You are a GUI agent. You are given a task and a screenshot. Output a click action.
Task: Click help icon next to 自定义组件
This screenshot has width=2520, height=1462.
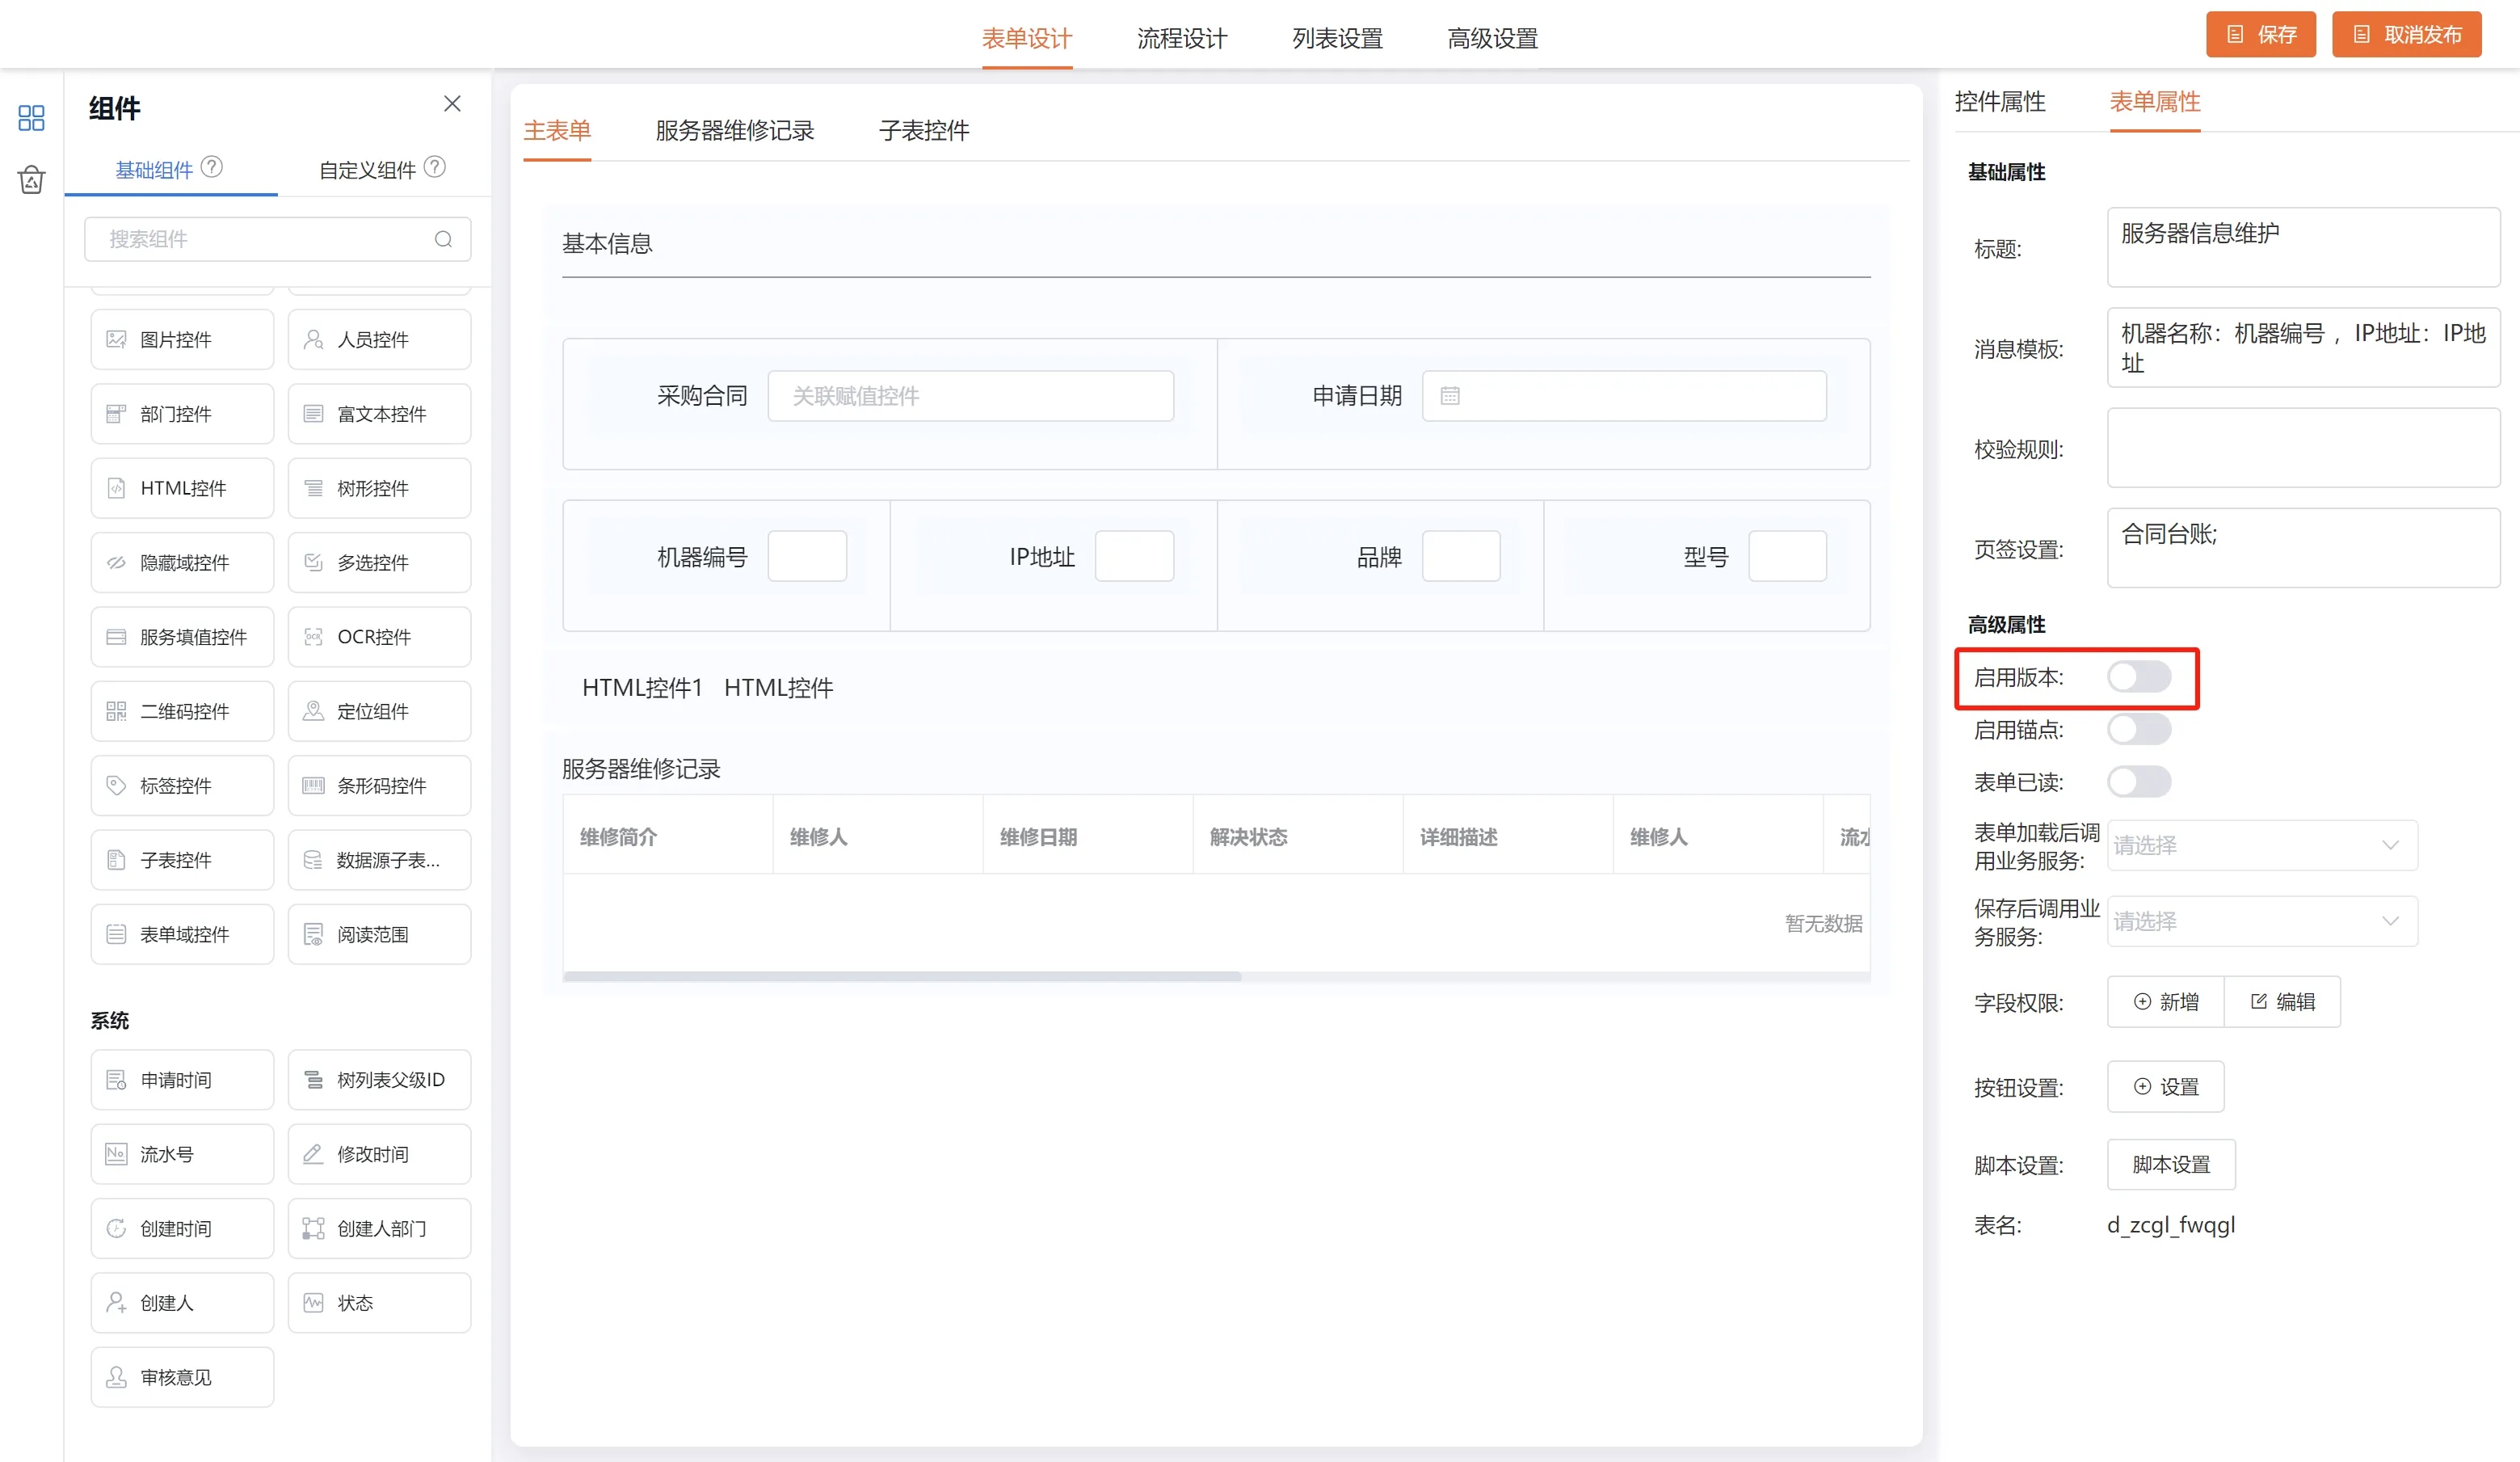tap(435, 167)
